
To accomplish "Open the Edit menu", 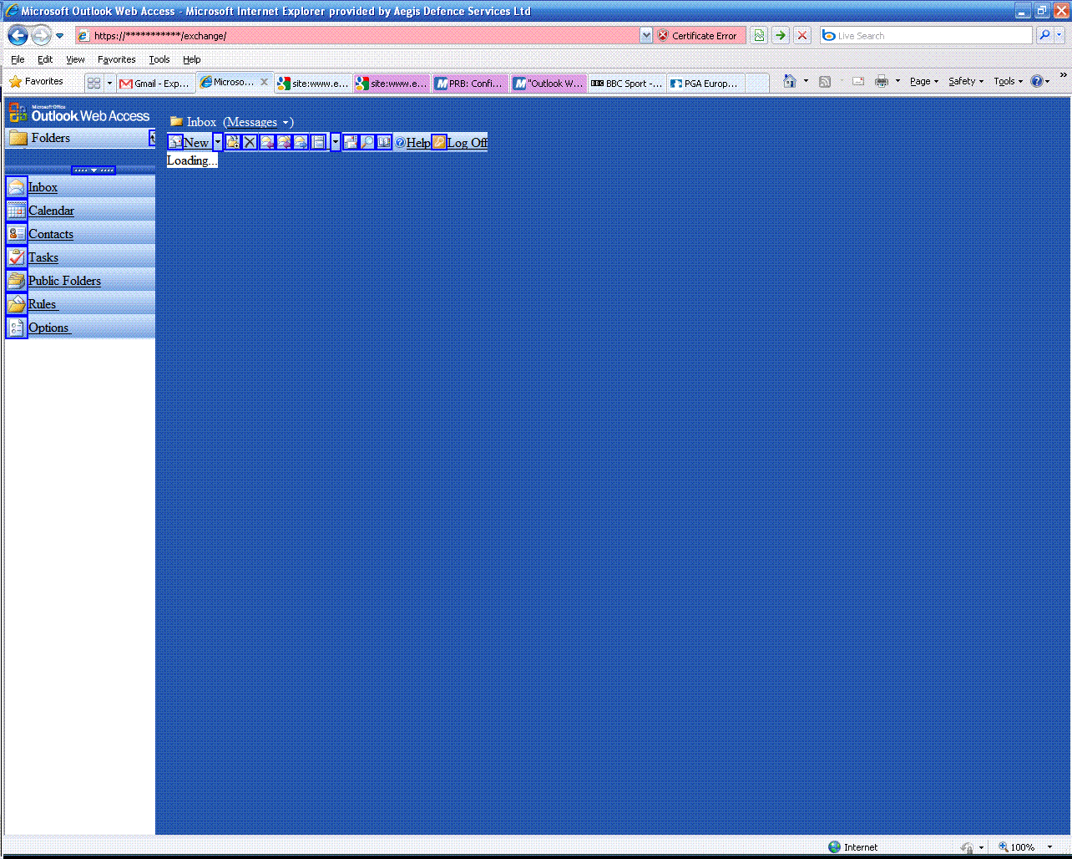I will click(45, 59).
